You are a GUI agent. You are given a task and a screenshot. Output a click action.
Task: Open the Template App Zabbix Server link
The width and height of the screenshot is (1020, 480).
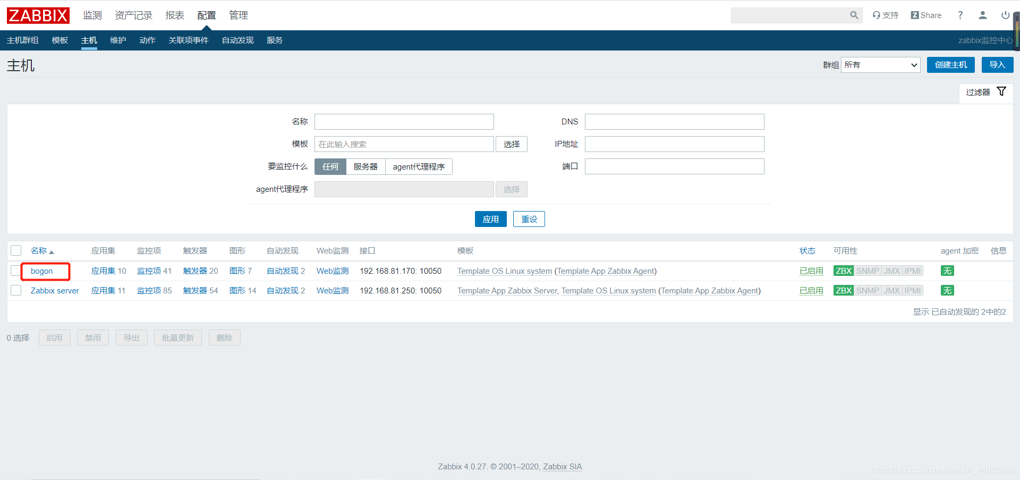click(x=507, y=291)
